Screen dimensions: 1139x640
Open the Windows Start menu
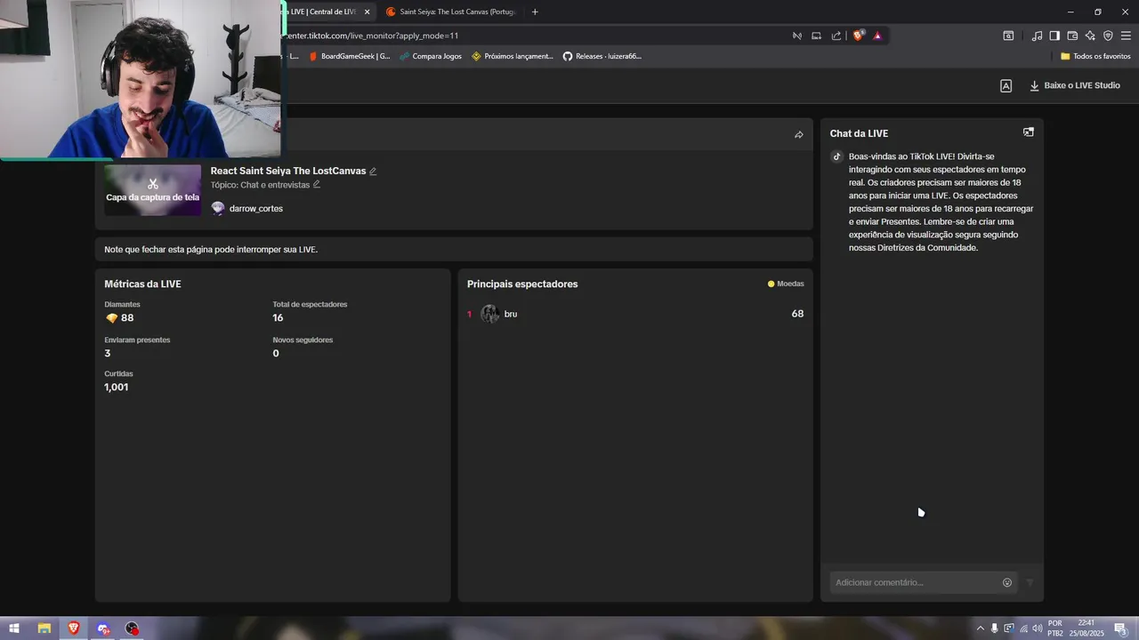pos(14,628)
